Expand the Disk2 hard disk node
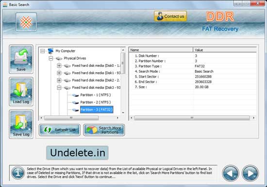The width and height of the screenshot is (267, 187). (x=59, y=80)
